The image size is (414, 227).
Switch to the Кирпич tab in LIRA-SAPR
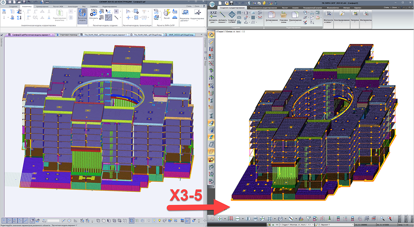tap(358, 8)
